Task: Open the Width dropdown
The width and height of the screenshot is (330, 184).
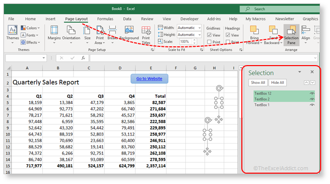Action: click(x=199, y=28)
